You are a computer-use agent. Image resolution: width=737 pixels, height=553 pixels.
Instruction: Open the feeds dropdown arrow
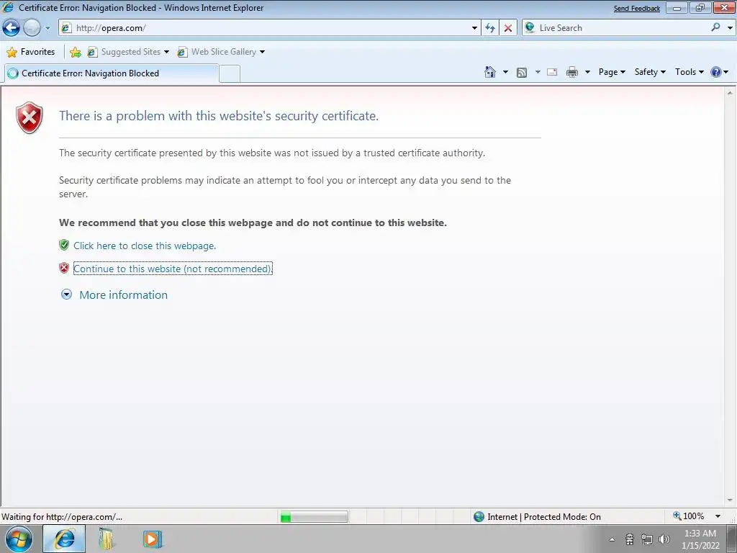(537, 73)
